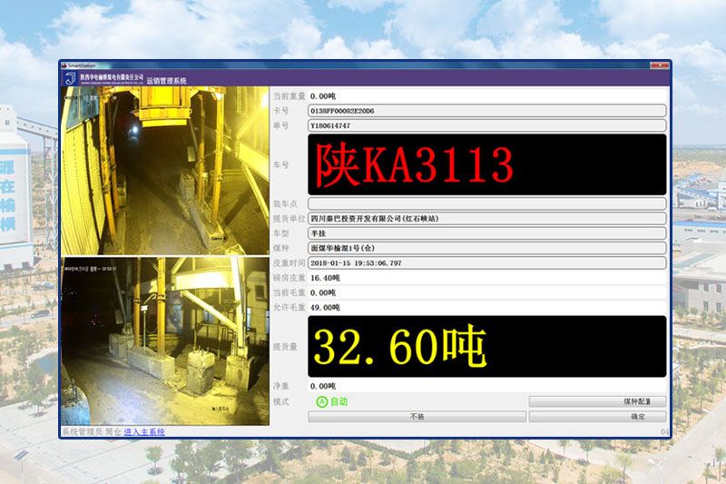Select the 单号 order number field

click(486, 125)
